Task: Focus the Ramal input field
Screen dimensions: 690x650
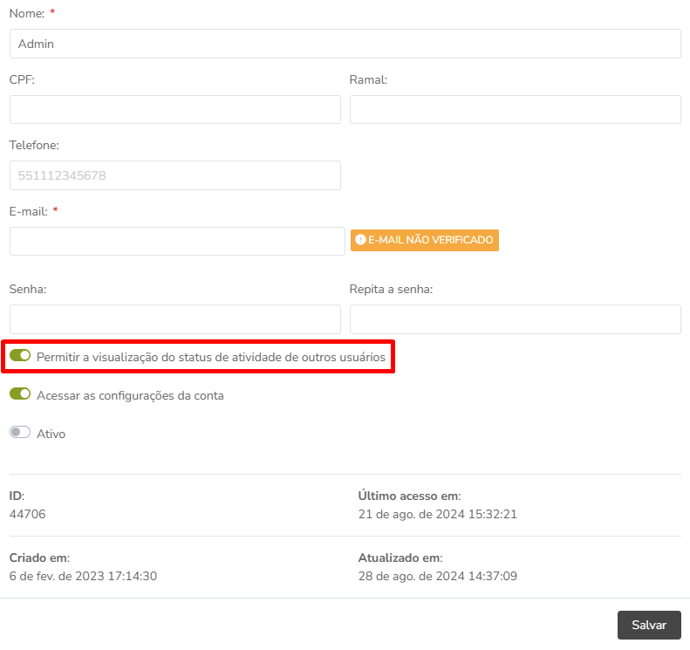Action: tap(516, 109)
